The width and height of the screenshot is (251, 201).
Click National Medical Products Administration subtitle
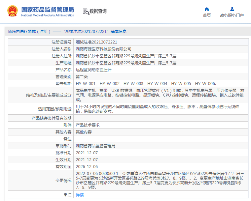48,15
